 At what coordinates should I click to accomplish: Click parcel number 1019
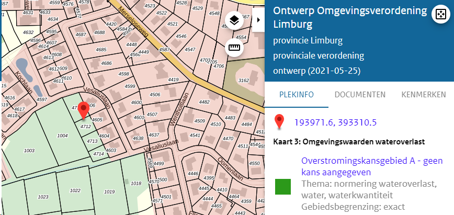(x=109, y=191)
